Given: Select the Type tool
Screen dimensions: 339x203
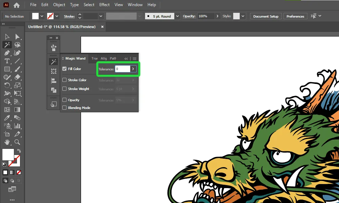Looking at the screenshot, I should pos(7,61).
